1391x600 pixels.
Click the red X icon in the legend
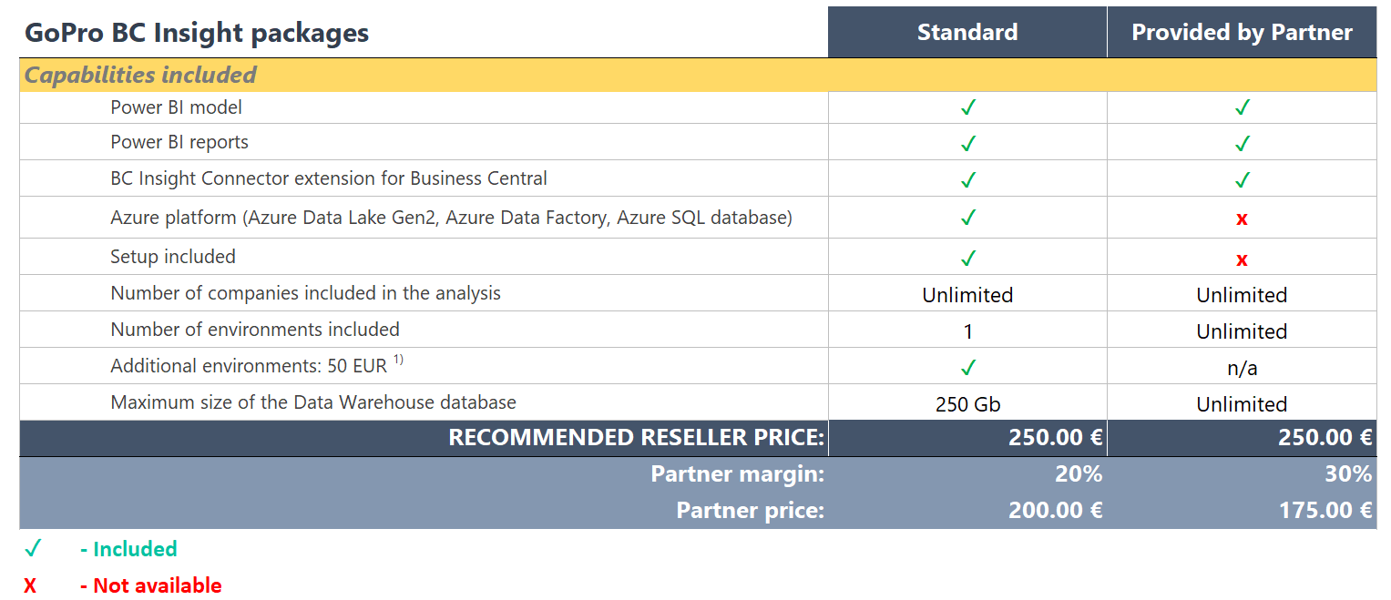click(30, 585)
